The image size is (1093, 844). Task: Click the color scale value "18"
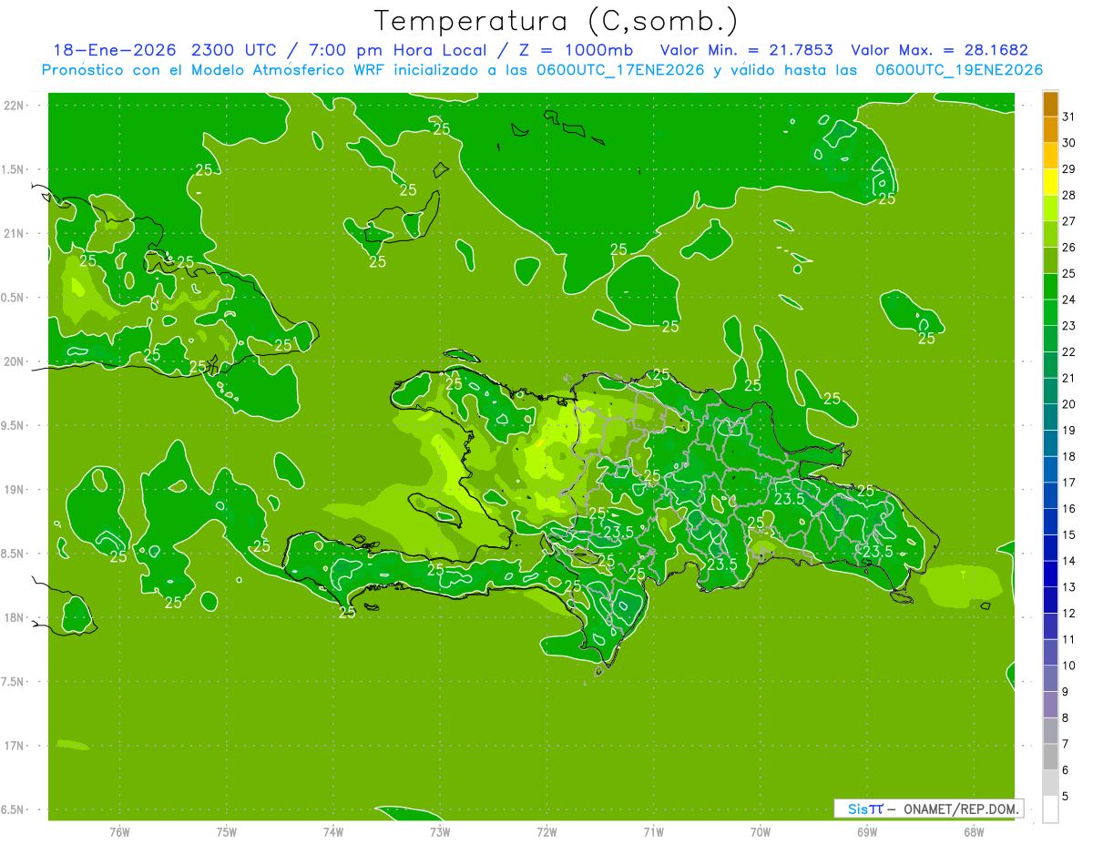[x=1069, y=457]
